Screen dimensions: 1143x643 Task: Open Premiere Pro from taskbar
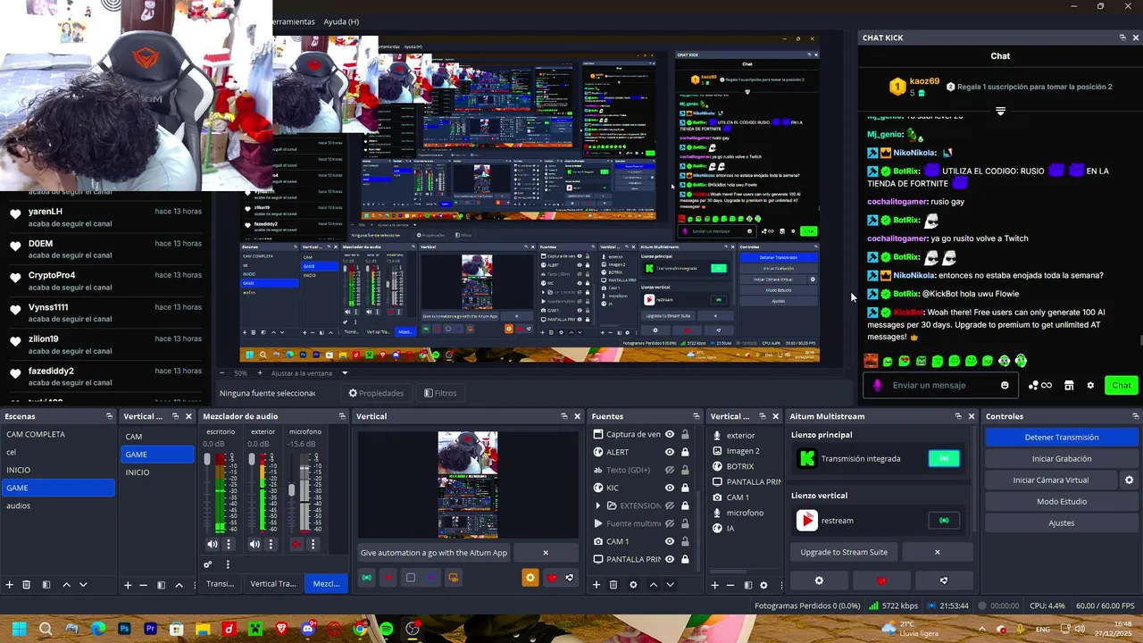150,629
